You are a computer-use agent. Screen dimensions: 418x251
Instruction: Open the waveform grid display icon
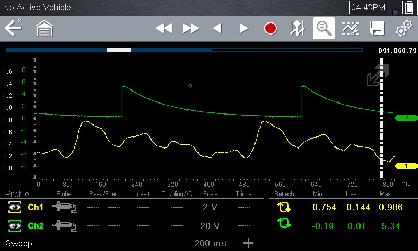tap(350, 29)
